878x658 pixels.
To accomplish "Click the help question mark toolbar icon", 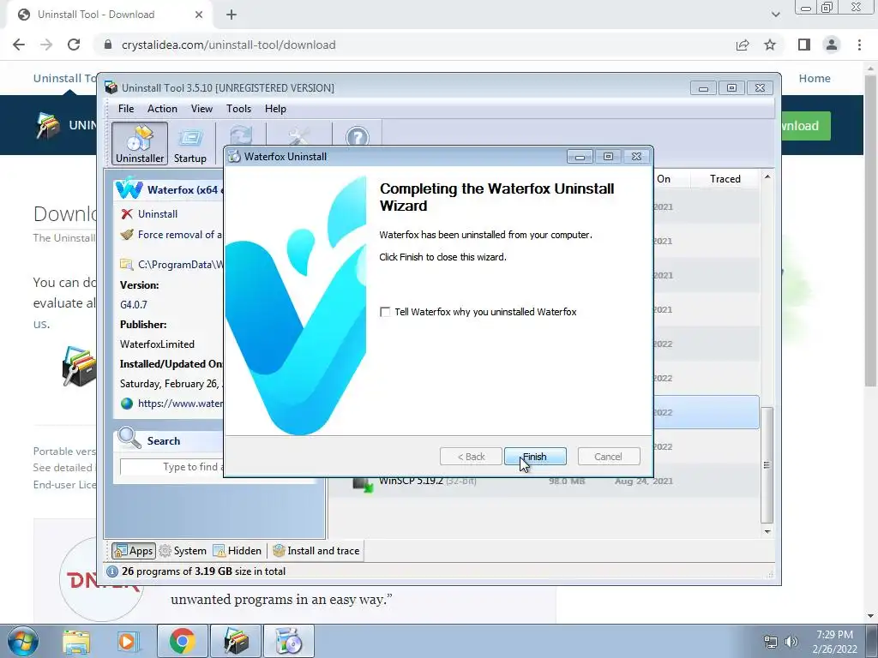I will (358, 136).
